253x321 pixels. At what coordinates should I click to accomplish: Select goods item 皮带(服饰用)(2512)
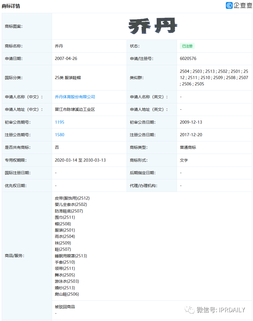click(x=72, y=198)
